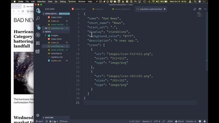Open index.html in the NEWS folder

point(56,39)
